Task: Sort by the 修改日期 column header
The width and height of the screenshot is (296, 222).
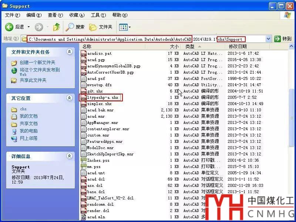Action: point(238,47)
